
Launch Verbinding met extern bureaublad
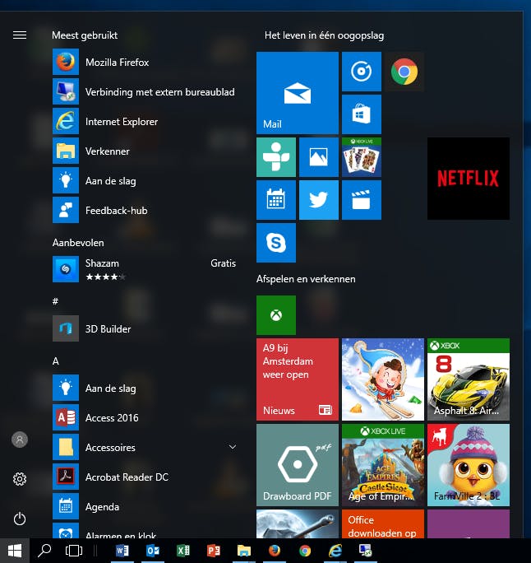pyautogui.click(x=144, y=92)
